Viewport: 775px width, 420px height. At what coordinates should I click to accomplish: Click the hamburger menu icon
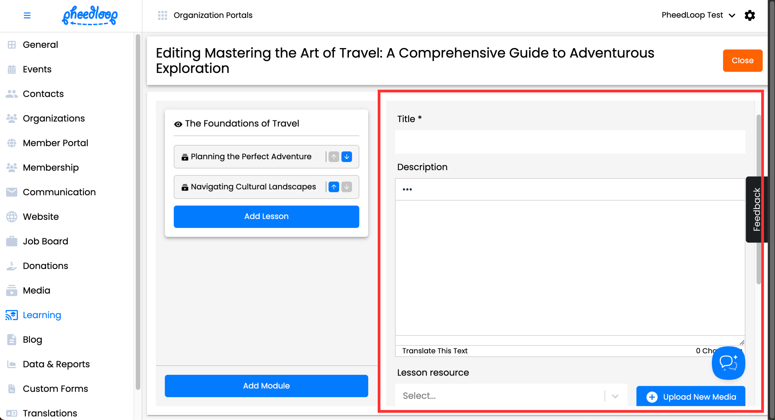(27, 15)
